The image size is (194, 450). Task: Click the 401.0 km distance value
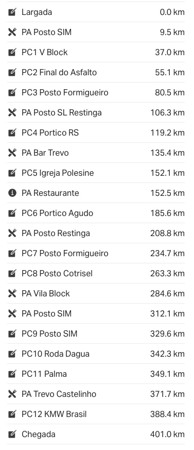coord(167,434)
